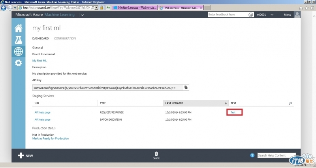Expand the Microsoft Azure portal chevron
Viewport: 316px width, 168px height.
[x=82, y=15]
